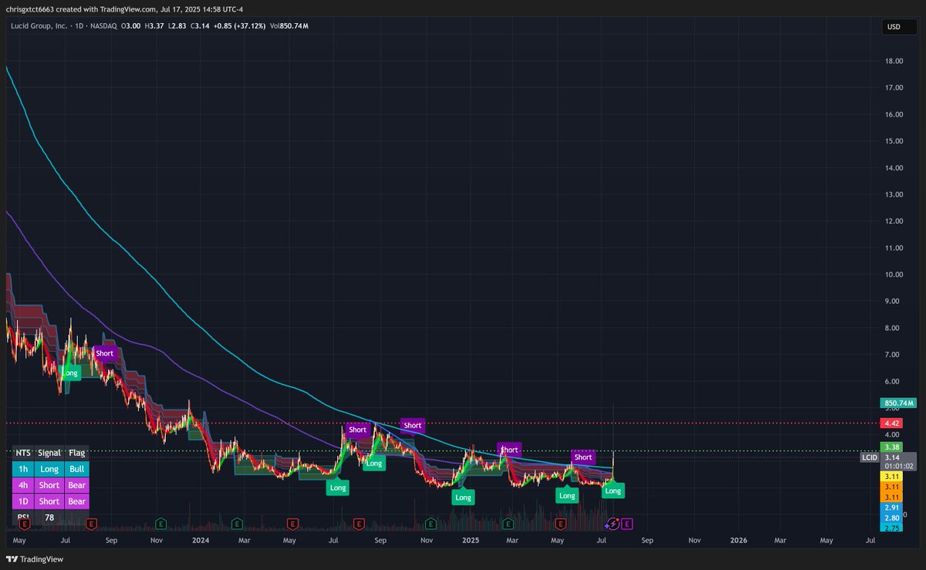Click the 4h timeframe cell in table
The width and height of the screenshot is (926, 570).
(23, 485)
